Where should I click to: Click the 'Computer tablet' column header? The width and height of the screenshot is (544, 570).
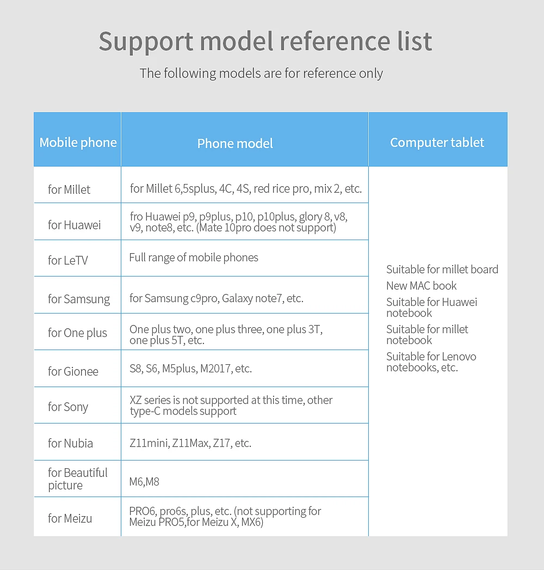coord(437,143)
